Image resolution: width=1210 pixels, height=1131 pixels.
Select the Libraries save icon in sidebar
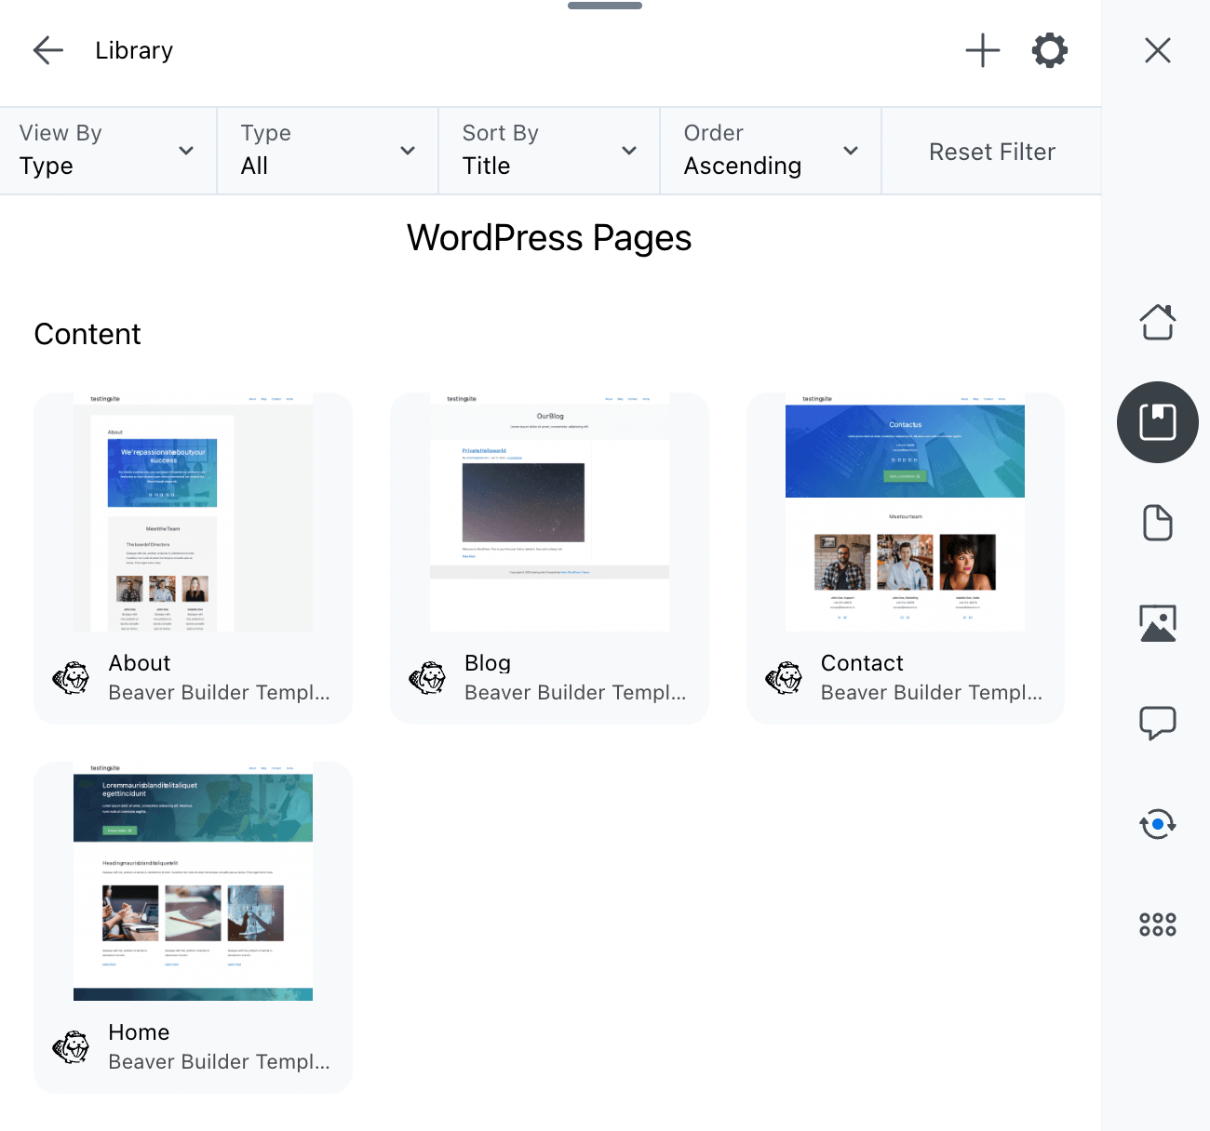click(1157, 422)
